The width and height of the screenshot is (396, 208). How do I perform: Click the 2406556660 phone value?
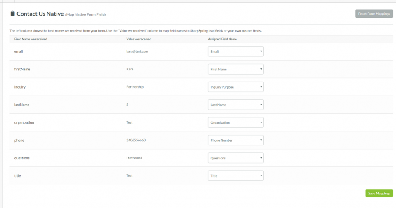coord(136,140)
